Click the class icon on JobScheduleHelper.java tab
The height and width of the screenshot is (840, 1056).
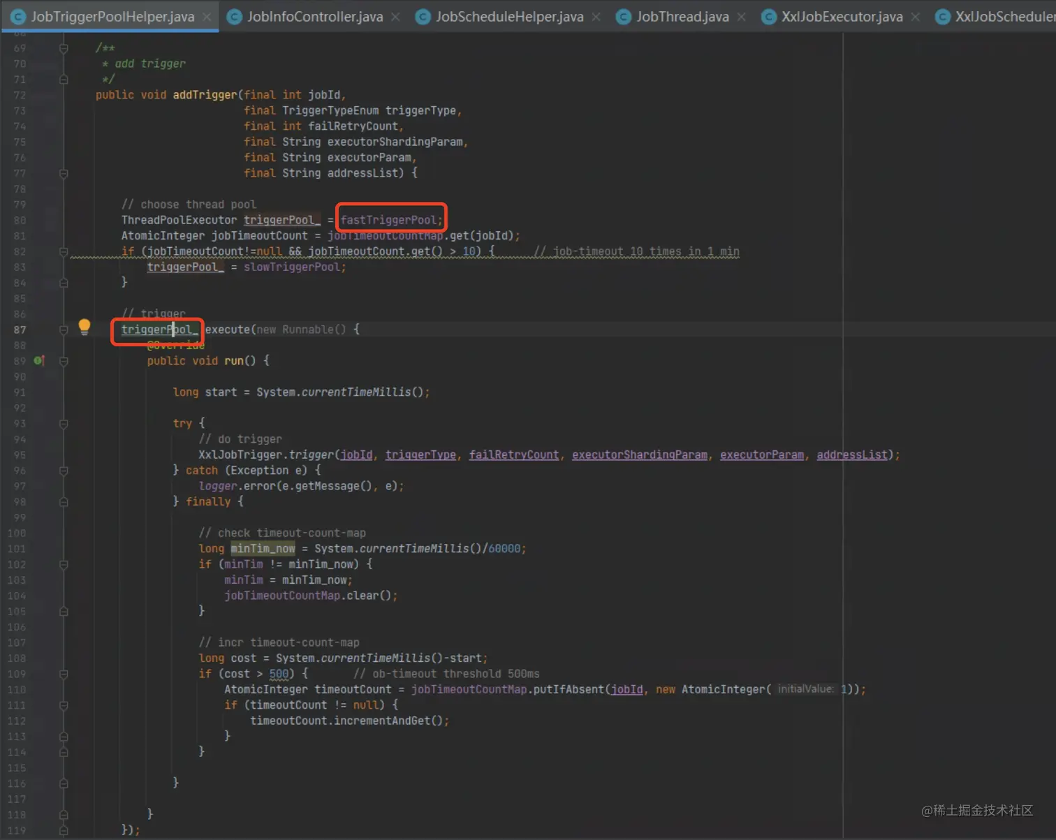tap(423, 17)
